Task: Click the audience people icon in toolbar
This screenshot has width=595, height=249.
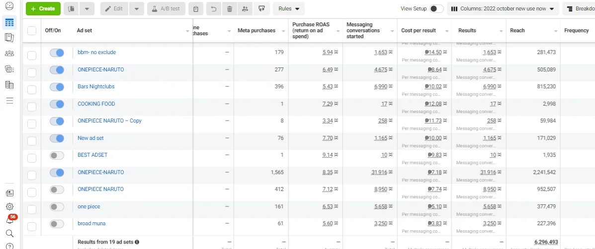Action: (x=245, y=9)
